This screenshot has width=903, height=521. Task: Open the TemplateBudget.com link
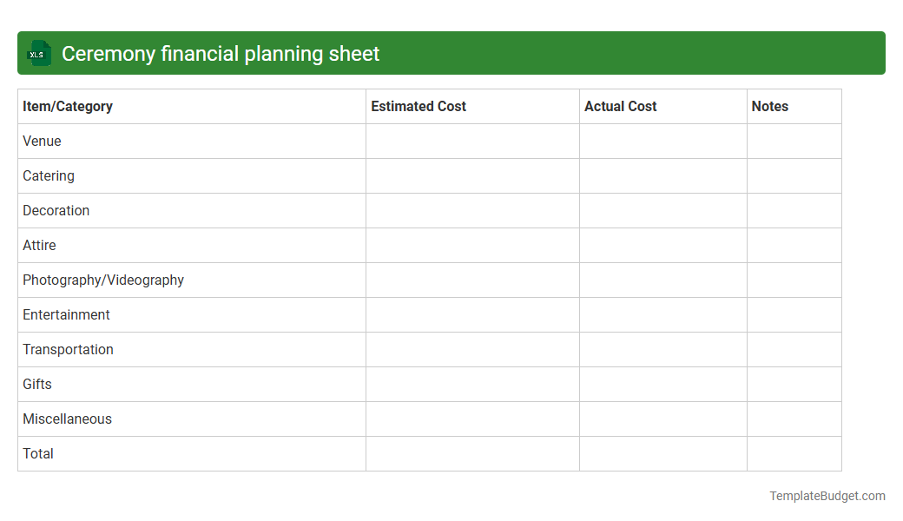click(x=827, y=496)
